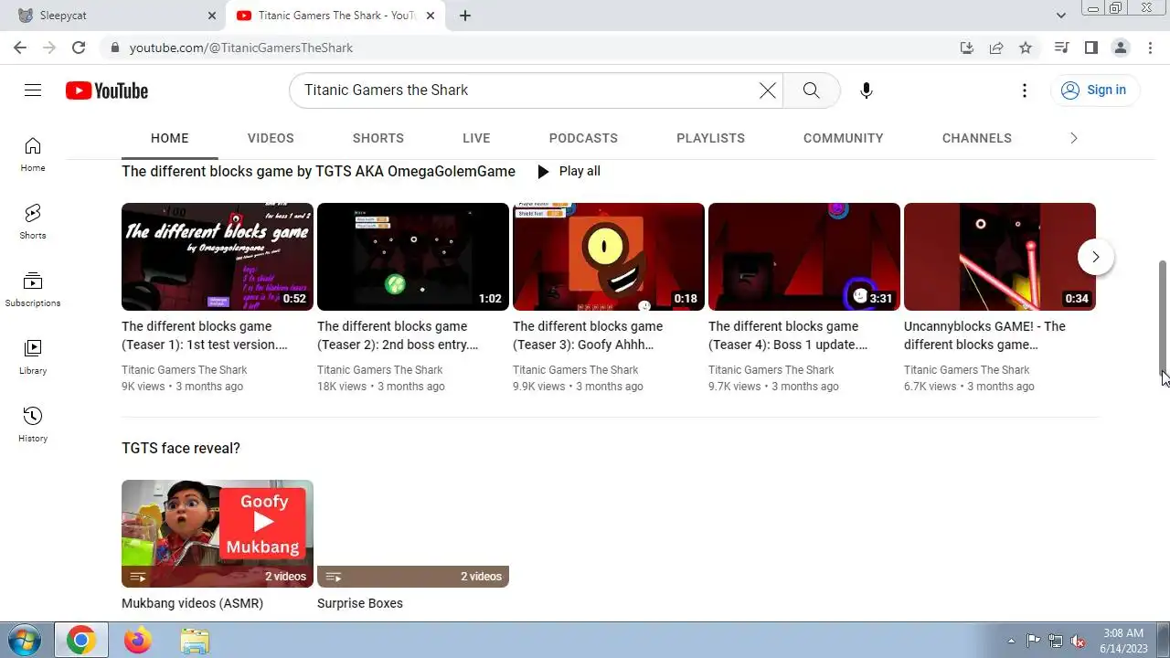
Task: Click the install app icon in the address bar
Action: [x=967, y=48]
